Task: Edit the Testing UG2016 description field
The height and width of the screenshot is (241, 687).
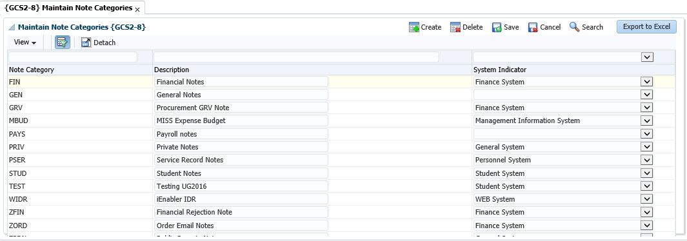Action: (241, 186)
